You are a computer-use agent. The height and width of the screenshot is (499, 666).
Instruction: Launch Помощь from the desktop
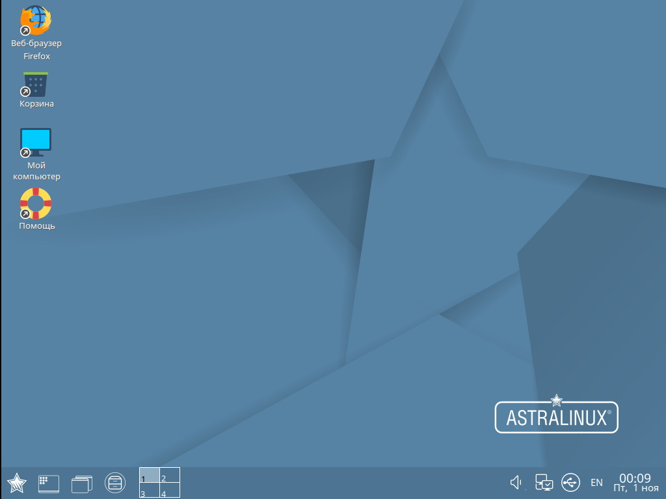36,203
